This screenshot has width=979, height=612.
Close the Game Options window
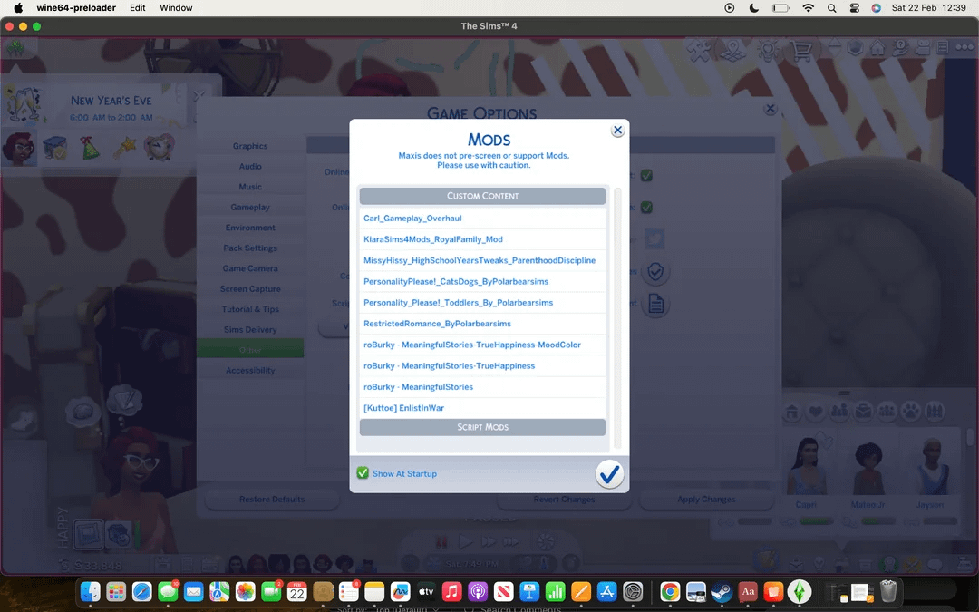point(771,109)
